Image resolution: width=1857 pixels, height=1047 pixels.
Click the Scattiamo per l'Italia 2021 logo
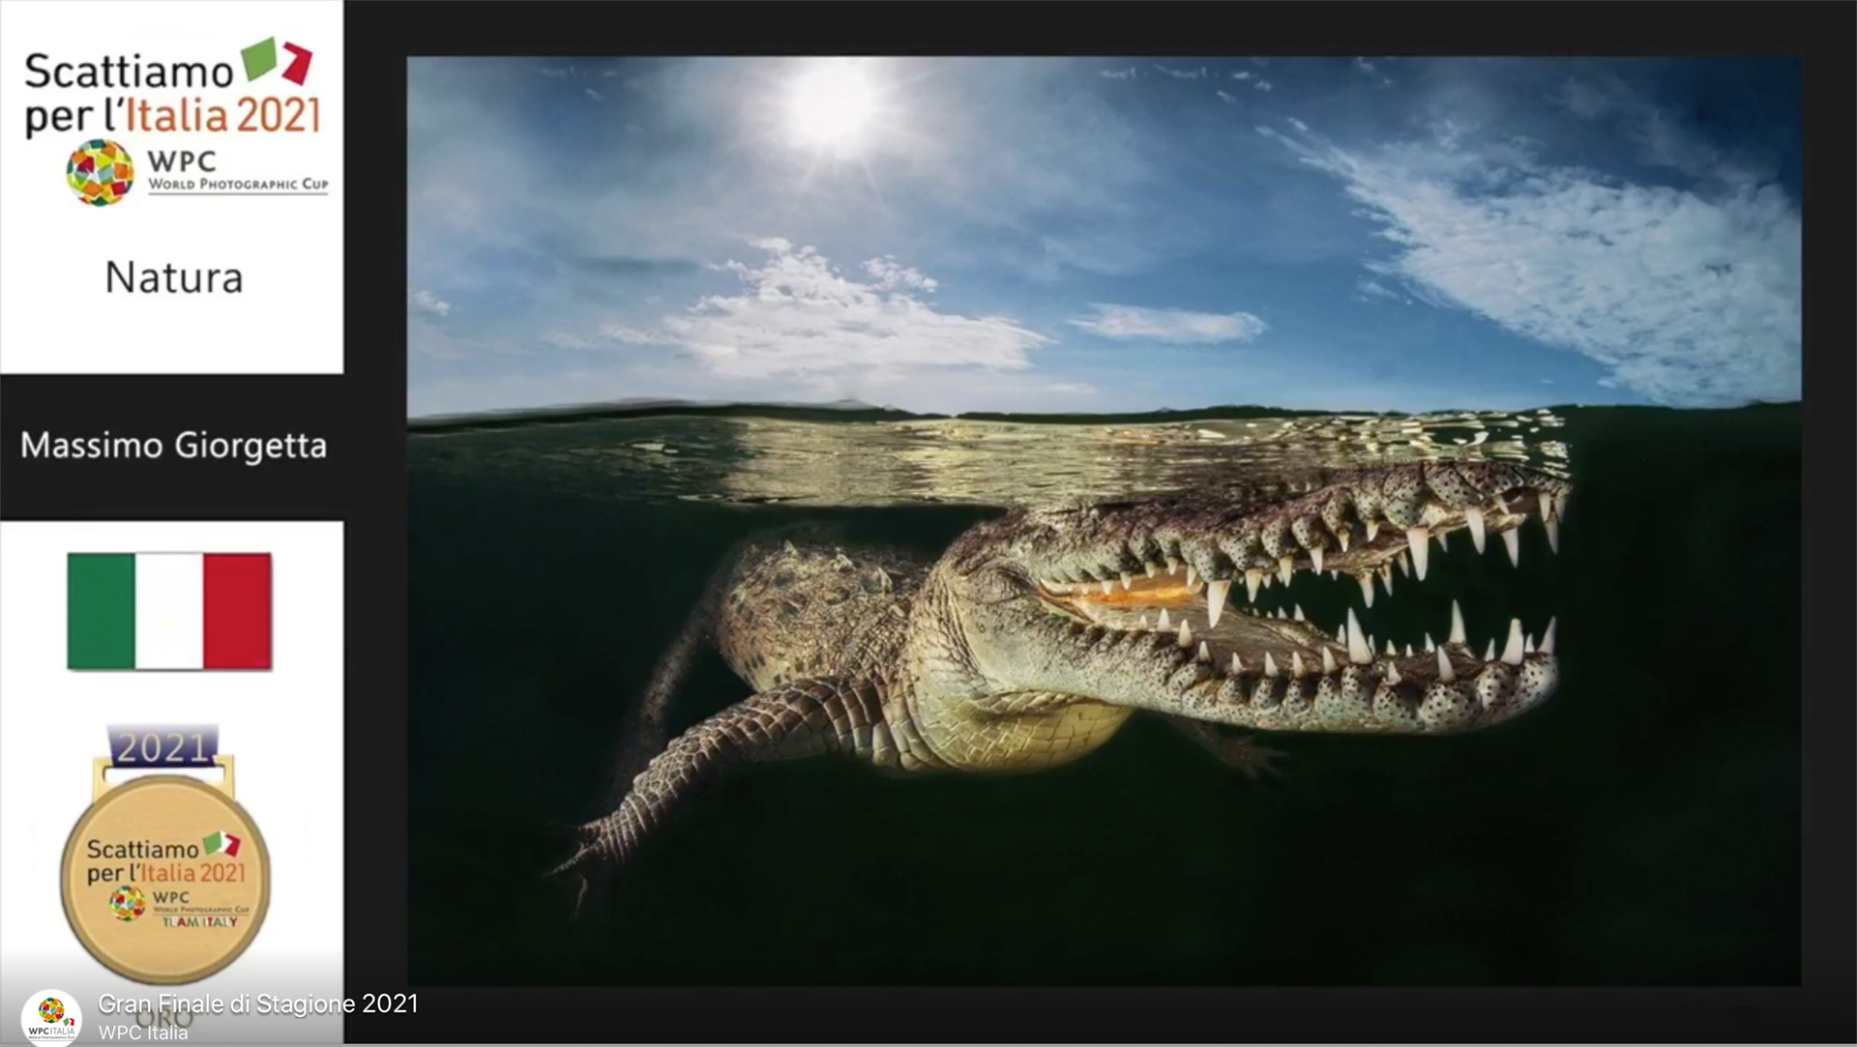(172, 88)
